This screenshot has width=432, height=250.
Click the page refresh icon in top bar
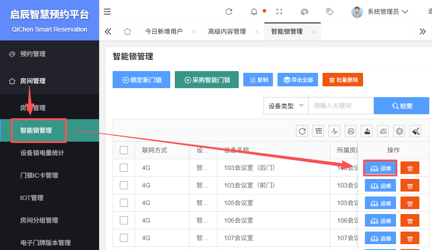[x=229, y=12]
